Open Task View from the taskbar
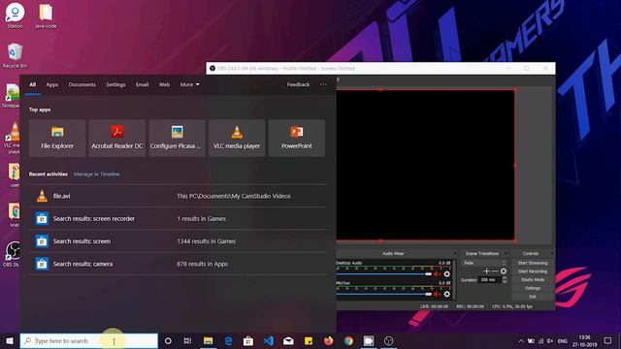 click(x=187, y=340)
